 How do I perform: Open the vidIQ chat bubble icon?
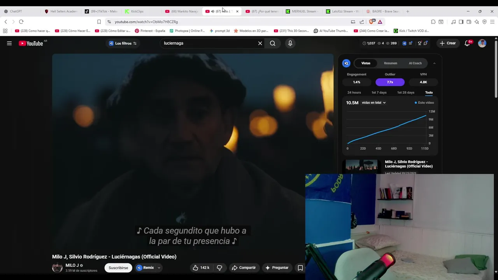click(426, 43)
